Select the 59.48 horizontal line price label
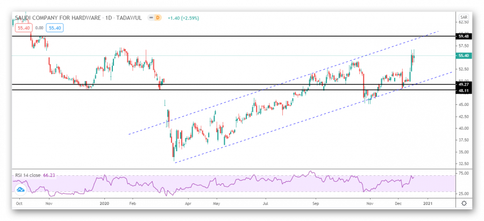The image size is (484, 221). pyautogui.click(x=463, y=36)
